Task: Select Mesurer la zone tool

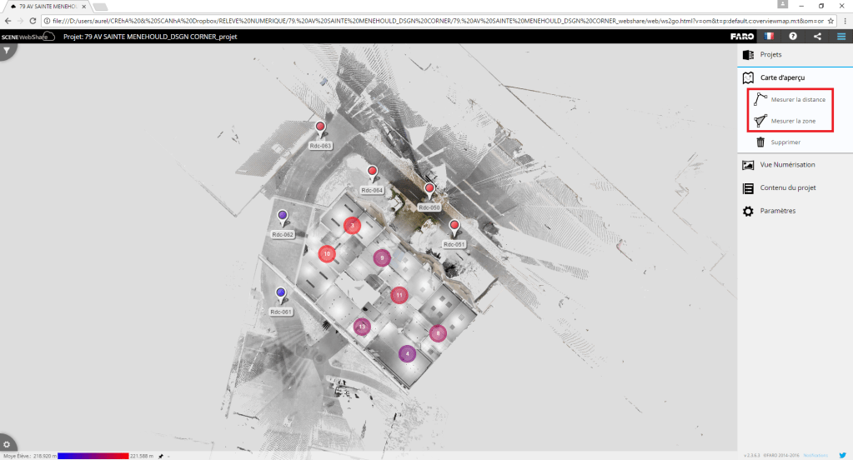Action: [x=792, y=121]
